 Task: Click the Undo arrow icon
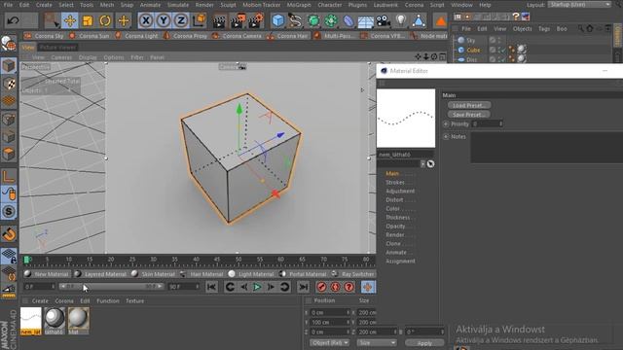pos(13,20)
